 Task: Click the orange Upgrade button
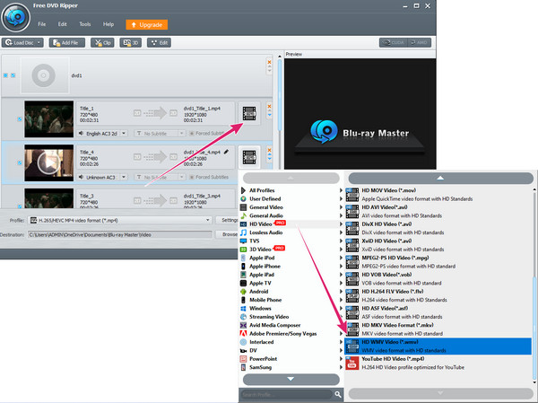146,25
